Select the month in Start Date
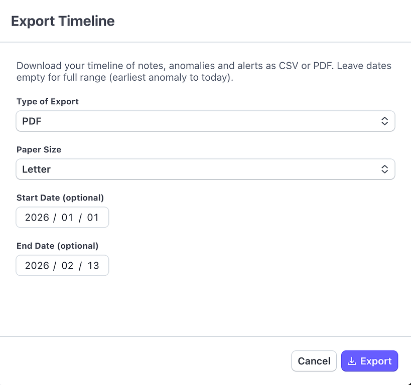Viewport: 411px width, 385px height. click(x=67, y=218)
